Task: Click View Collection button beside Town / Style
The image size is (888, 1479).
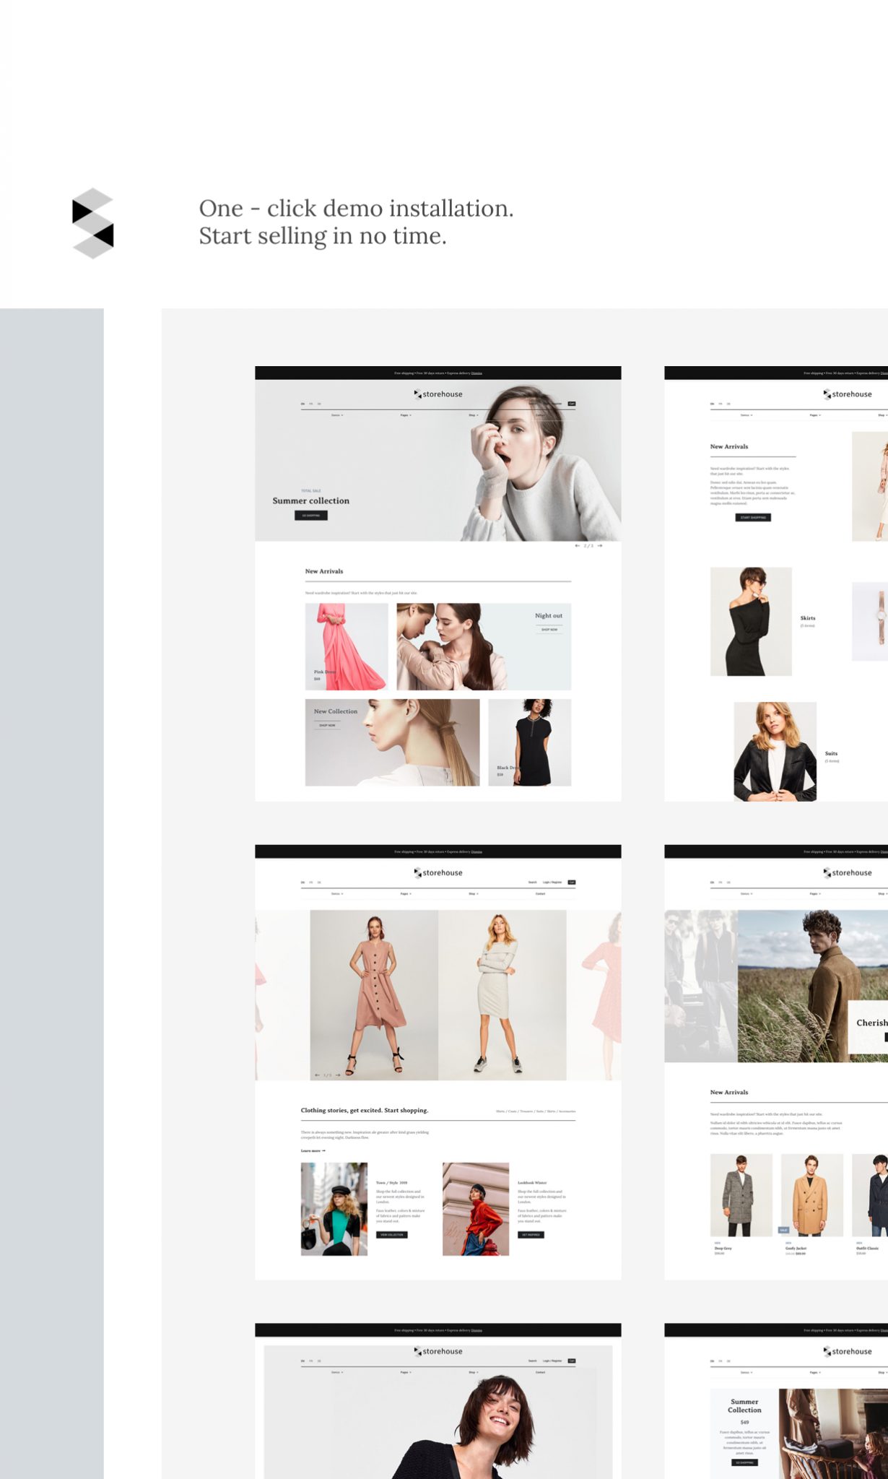Action: point(392,1235)
